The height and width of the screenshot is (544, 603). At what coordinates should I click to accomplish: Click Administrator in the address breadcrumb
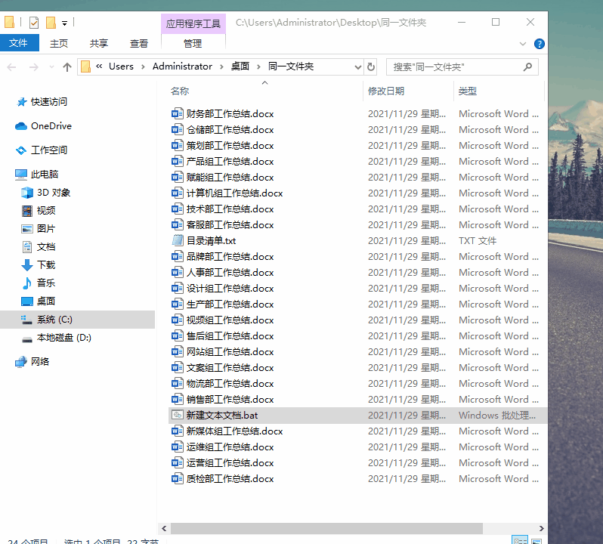click(182, 66)
